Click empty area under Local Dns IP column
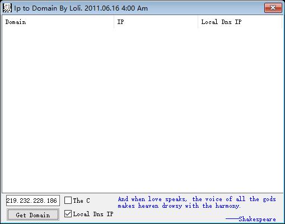This screenshot has width=285, height=224. pos(240,110)
